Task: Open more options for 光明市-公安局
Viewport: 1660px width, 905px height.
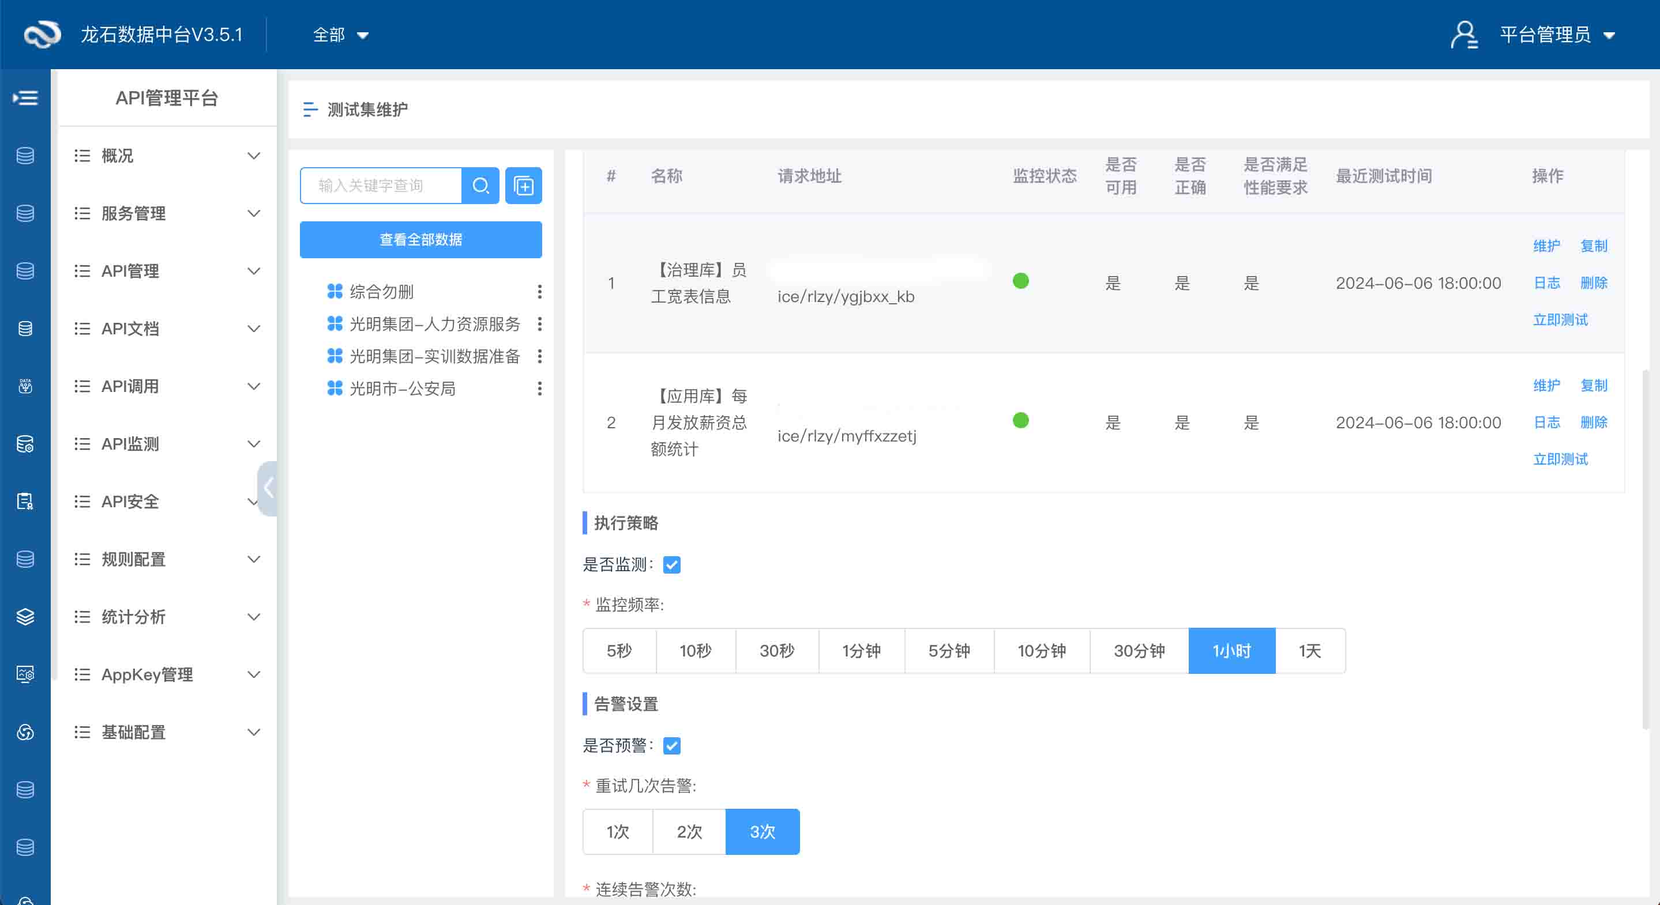Action: [539, 389]
